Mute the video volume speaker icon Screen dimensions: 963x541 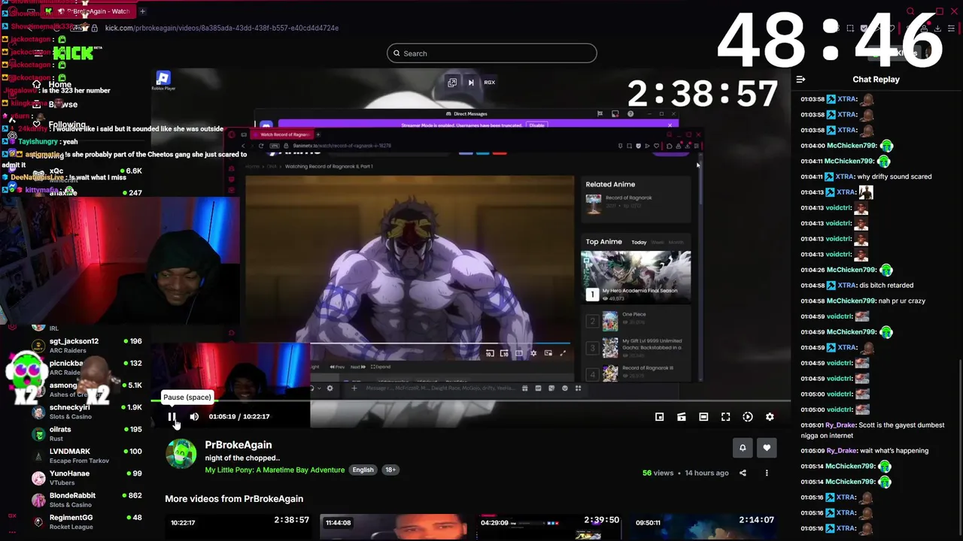[x=194, y=416]
